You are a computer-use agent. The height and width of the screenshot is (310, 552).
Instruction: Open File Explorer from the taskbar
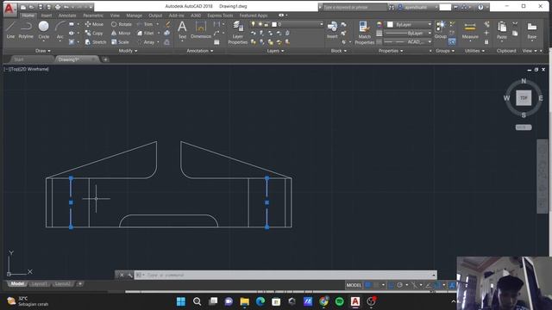[244, 301]
